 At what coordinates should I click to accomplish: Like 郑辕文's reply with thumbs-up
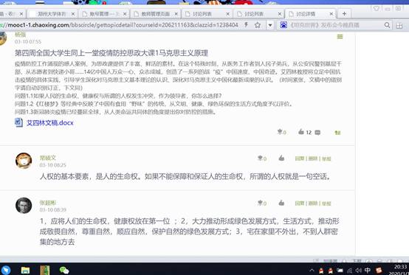click(x=281, y=158)
